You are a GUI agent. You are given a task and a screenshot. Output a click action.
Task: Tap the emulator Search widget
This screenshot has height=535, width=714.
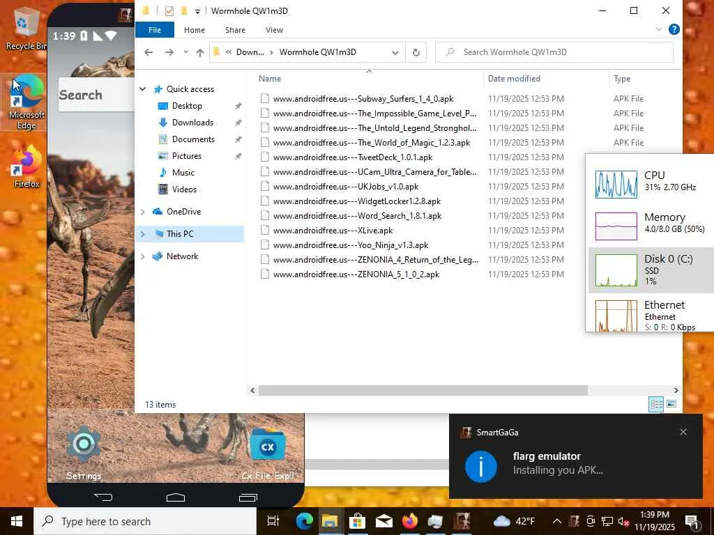pos(96,95)
